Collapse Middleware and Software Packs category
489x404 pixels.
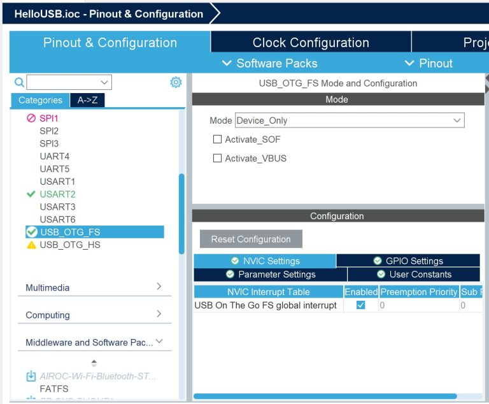[x=94, y=342]
